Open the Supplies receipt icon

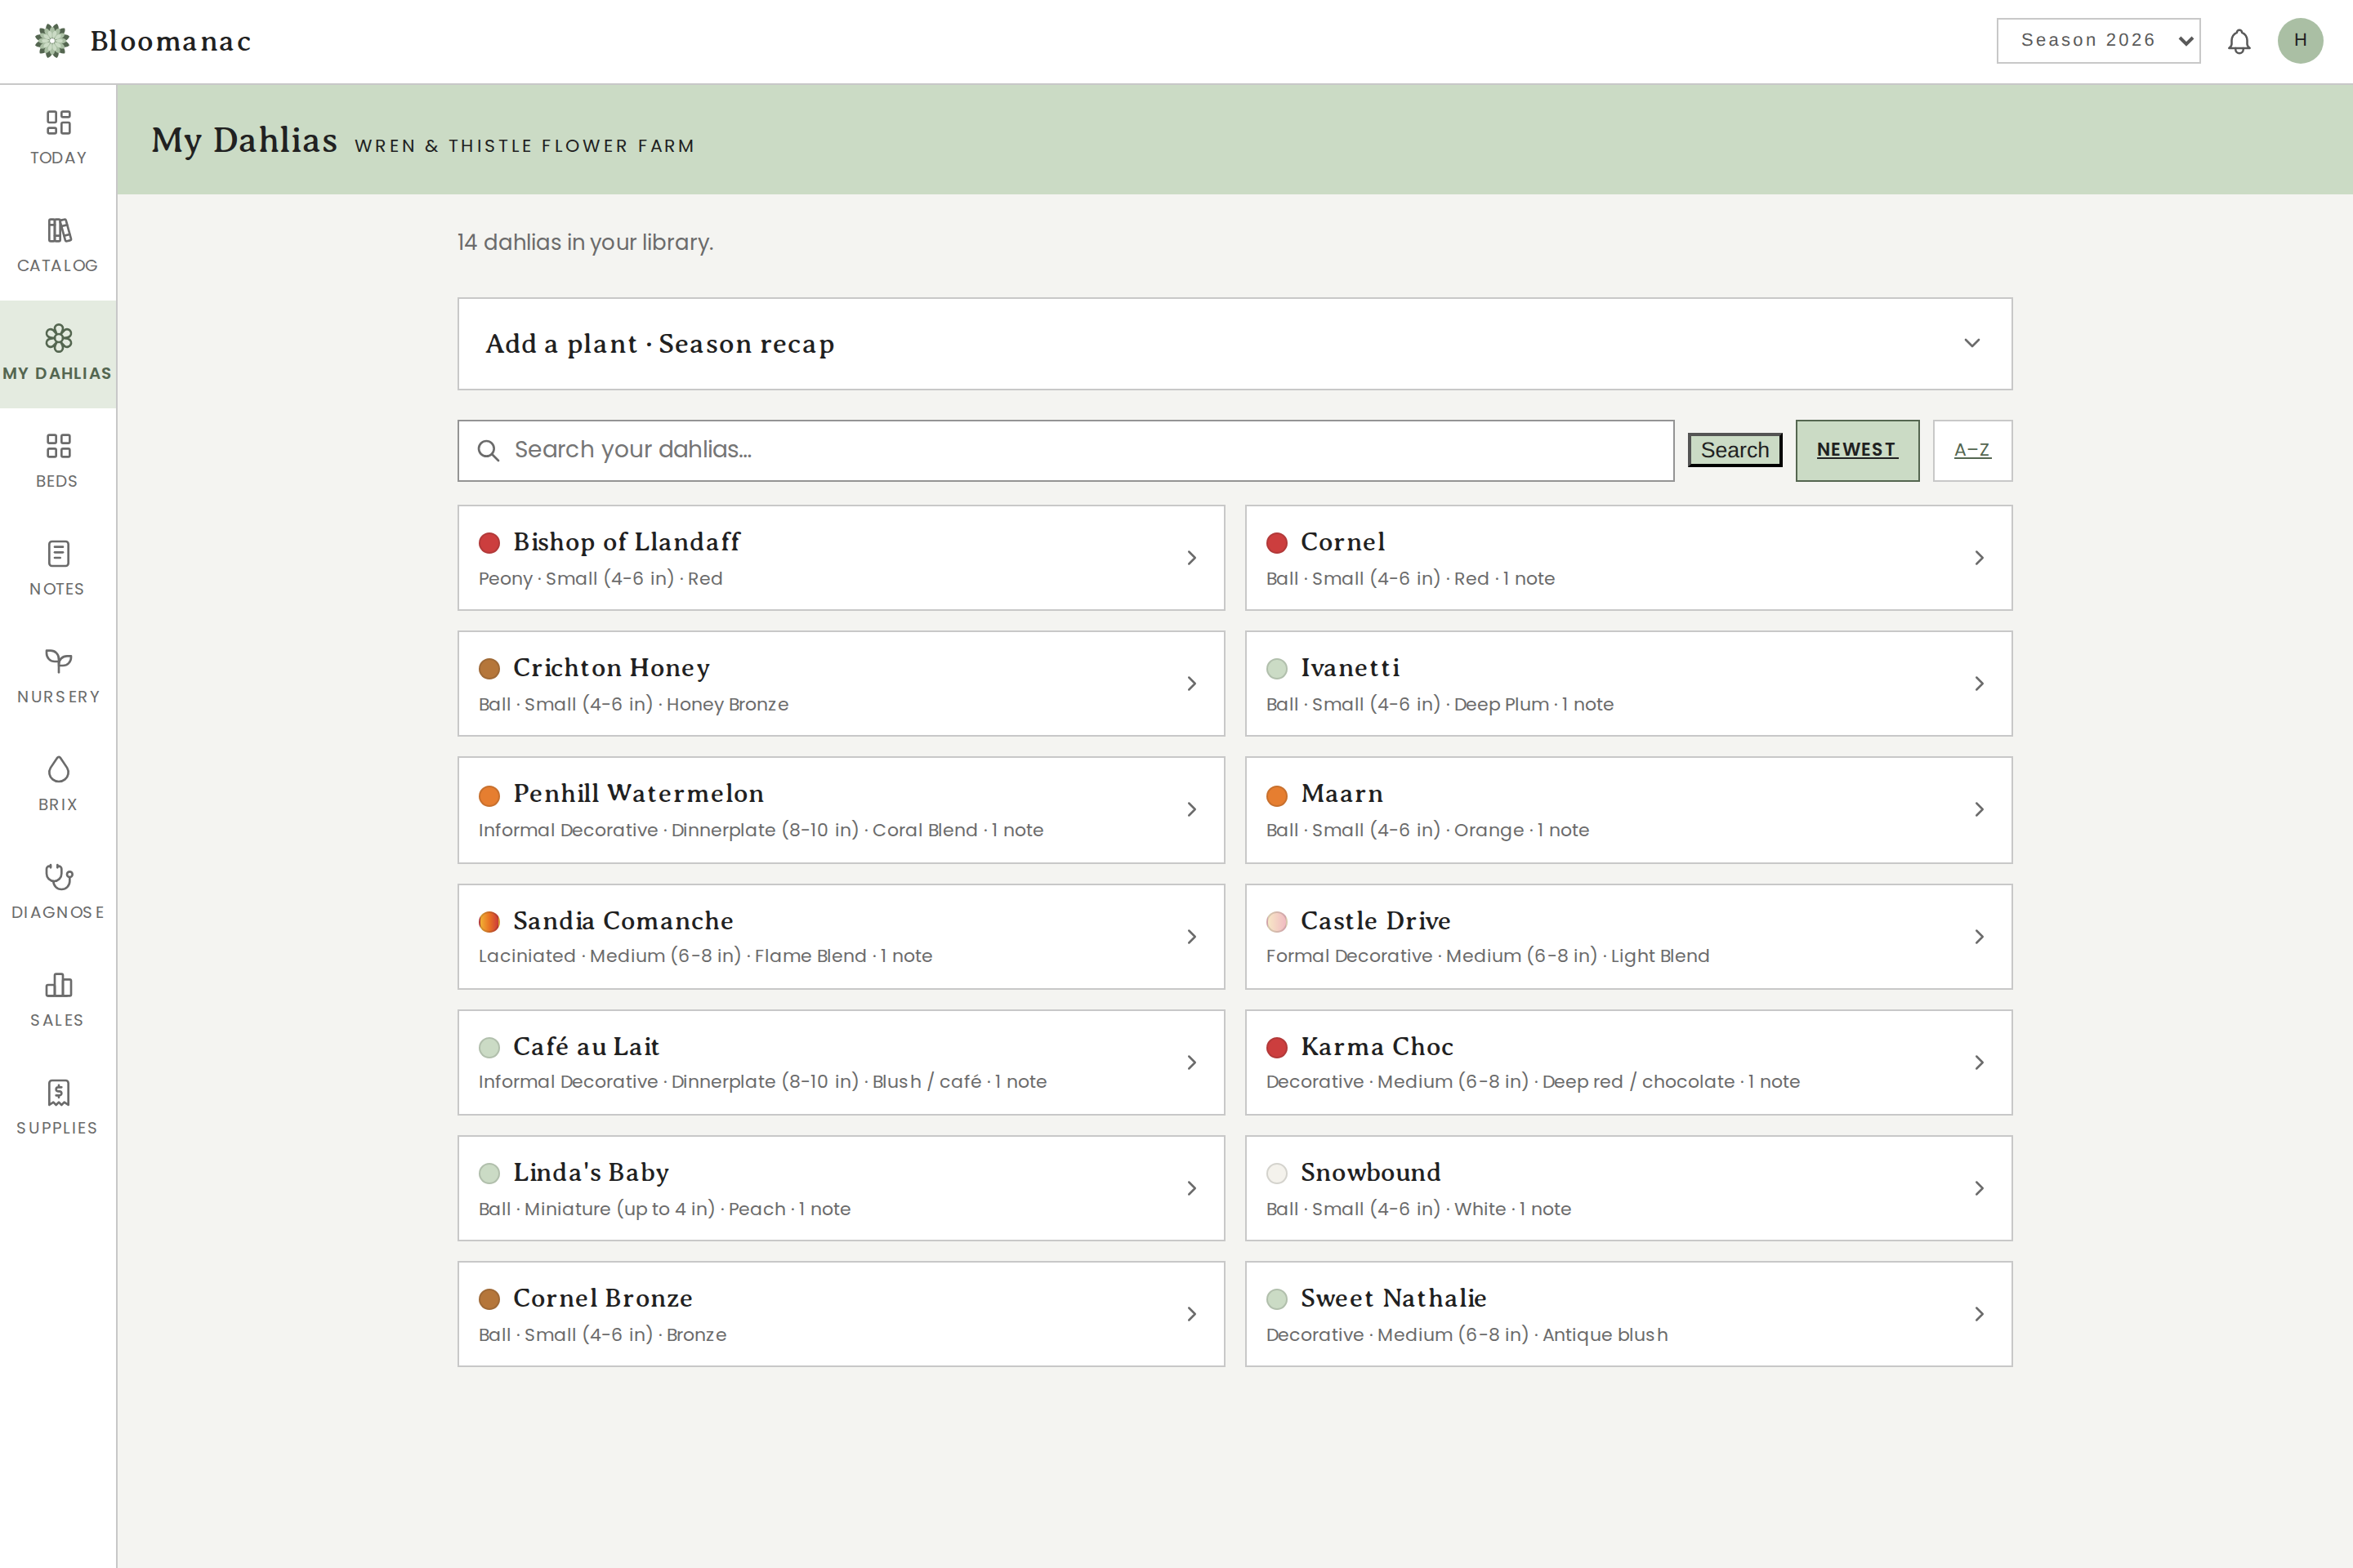58,1092
